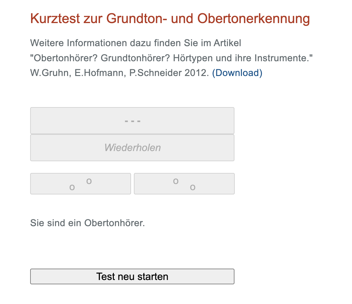Click the three-dash tone playback button
The height and width of the screenshot is (304, 352).
point(132,121)
